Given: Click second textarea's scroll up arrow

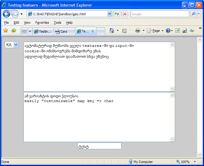Looking at the screenshot, I should 172,95.
